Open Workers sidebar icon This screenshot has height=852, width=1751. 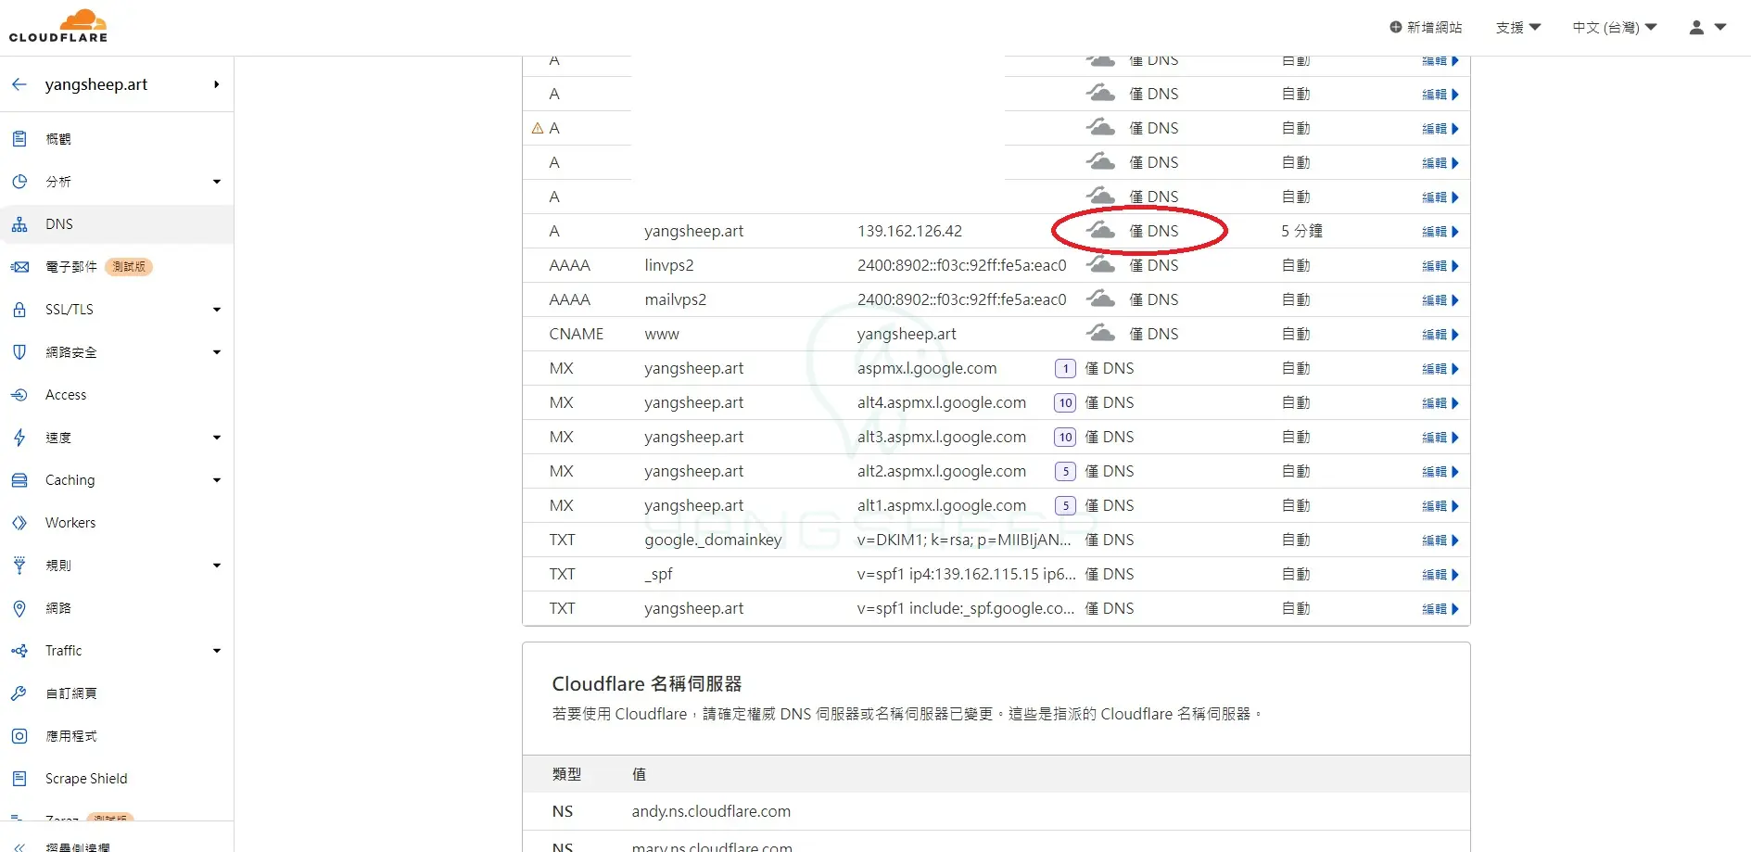19,523
